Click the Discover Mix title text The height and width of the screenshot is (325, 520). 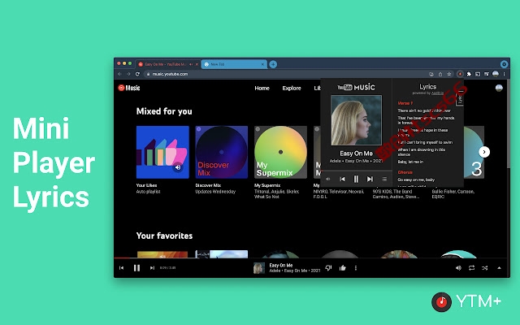pyautogui.click(x=208, y=185)
